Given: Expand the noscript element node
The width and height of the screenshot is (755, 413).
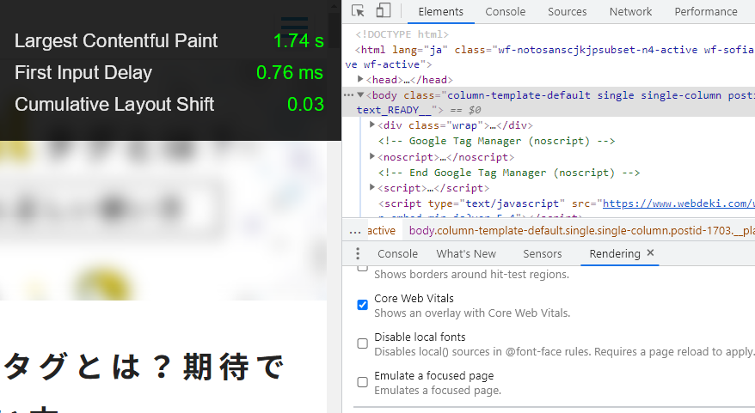Looking at the screenshot, I should click(372, 157).
